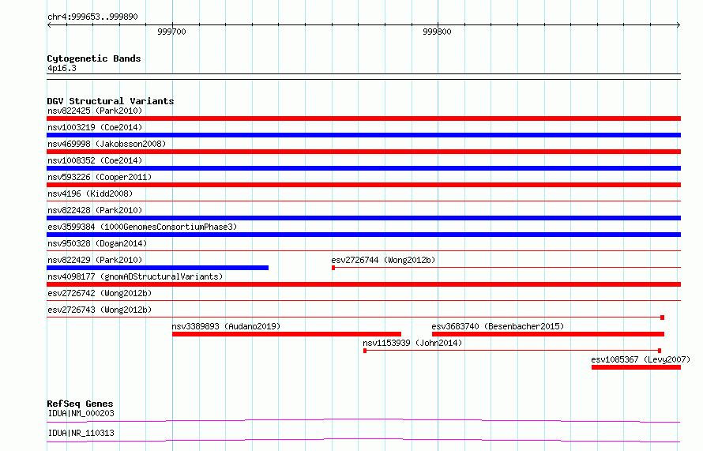Click nsv1008352 (Coe2014) label
The width and height of the screenshot is (703, 451).
coord(95,160)
